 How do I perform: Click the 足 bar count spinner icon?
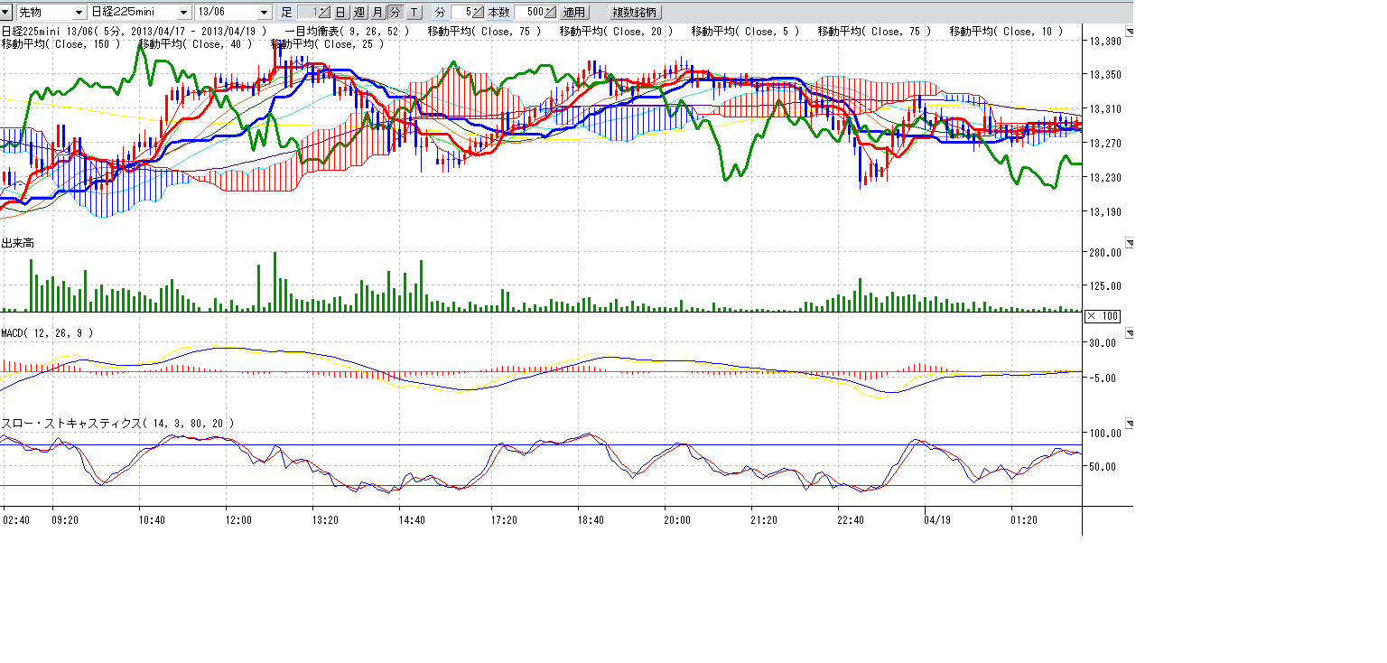coord(324,13)
